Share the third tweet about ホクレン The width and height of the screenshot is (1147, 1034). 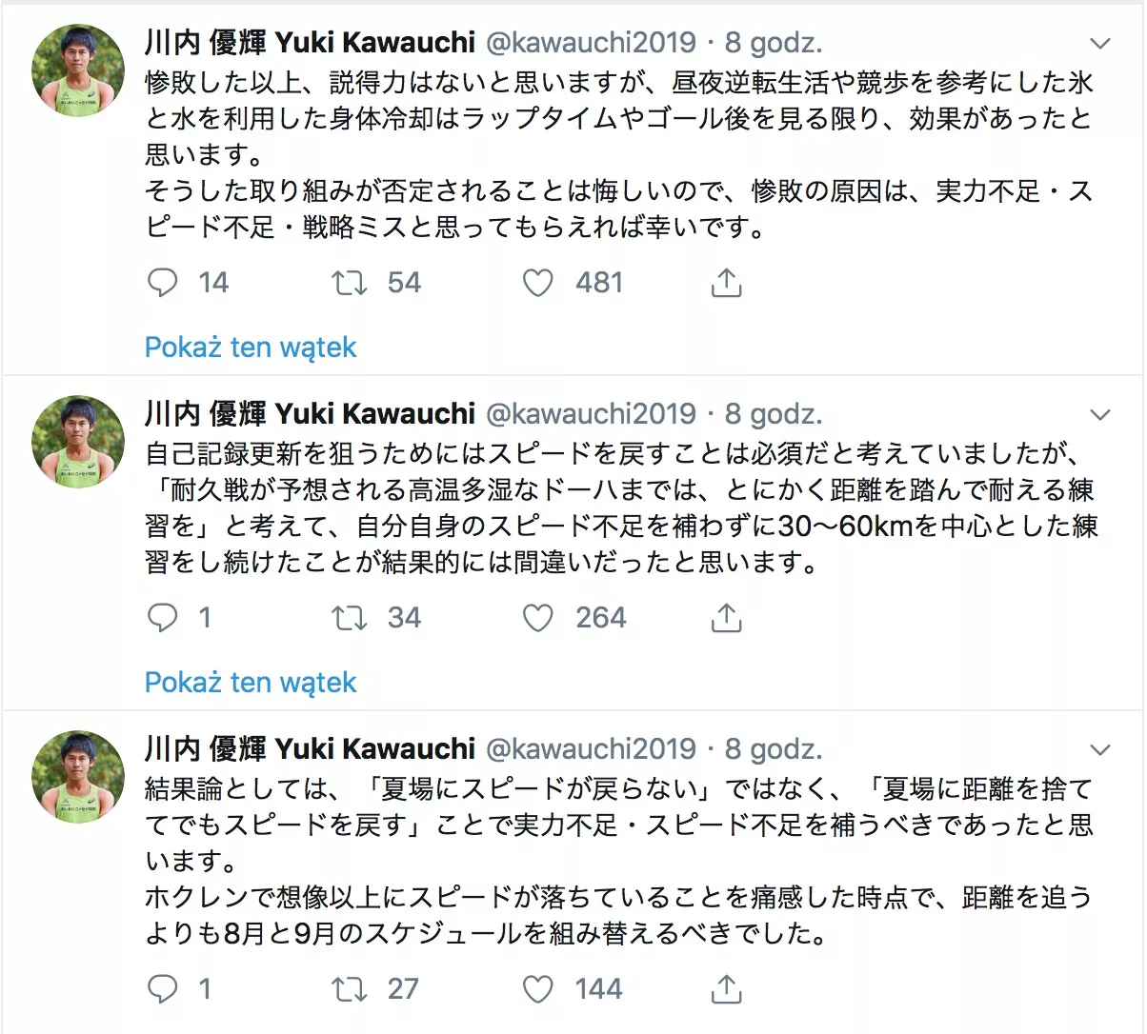click(x=726, y=989)
